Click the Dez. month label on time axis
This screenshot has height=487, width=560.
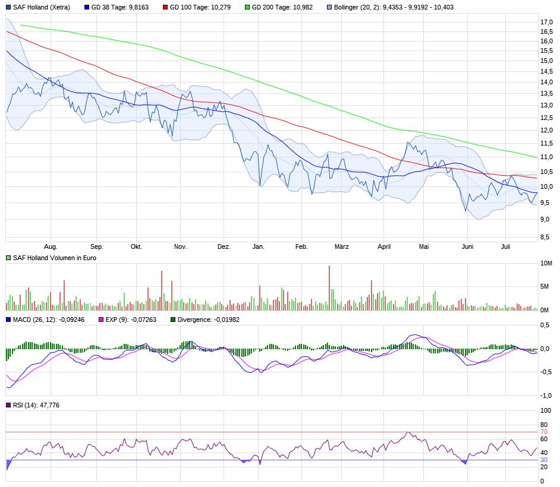click(224, 246)
